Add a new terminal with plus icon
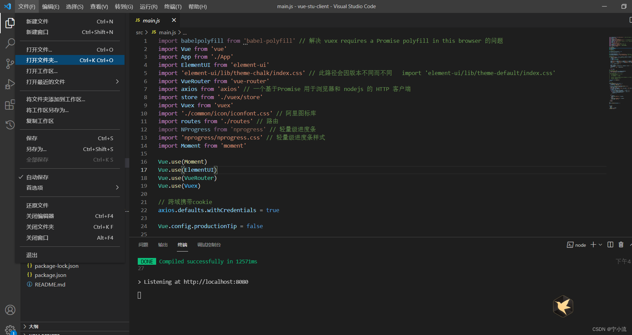The width and height of the screenshot is (632, 335). pyautogui.click(x=593, y=245)
